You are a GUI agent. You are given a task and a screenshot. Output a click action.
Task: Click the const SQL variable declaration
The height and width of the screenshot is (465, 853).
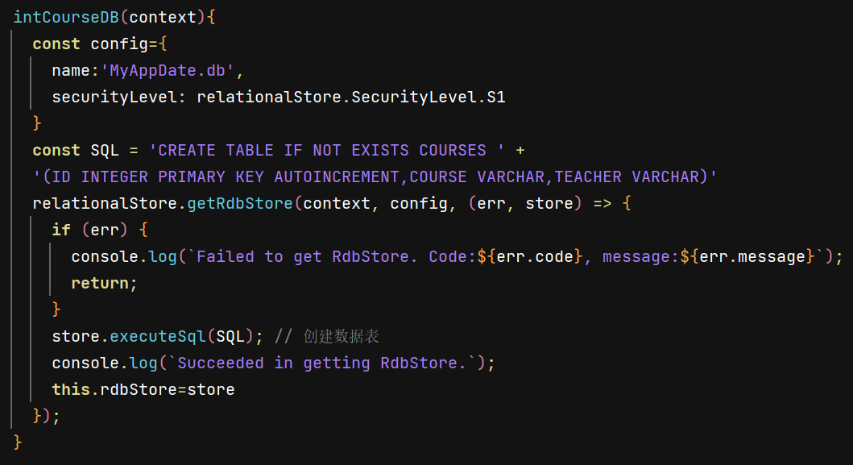click(76, 151)
